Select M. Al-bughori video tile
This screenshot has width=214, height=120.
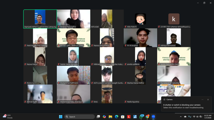coord(140,38)
